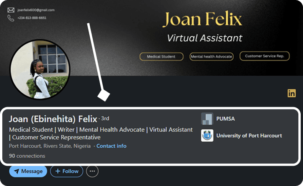Open the three-dot More options menu
The image size is (303, 186).
92,171
